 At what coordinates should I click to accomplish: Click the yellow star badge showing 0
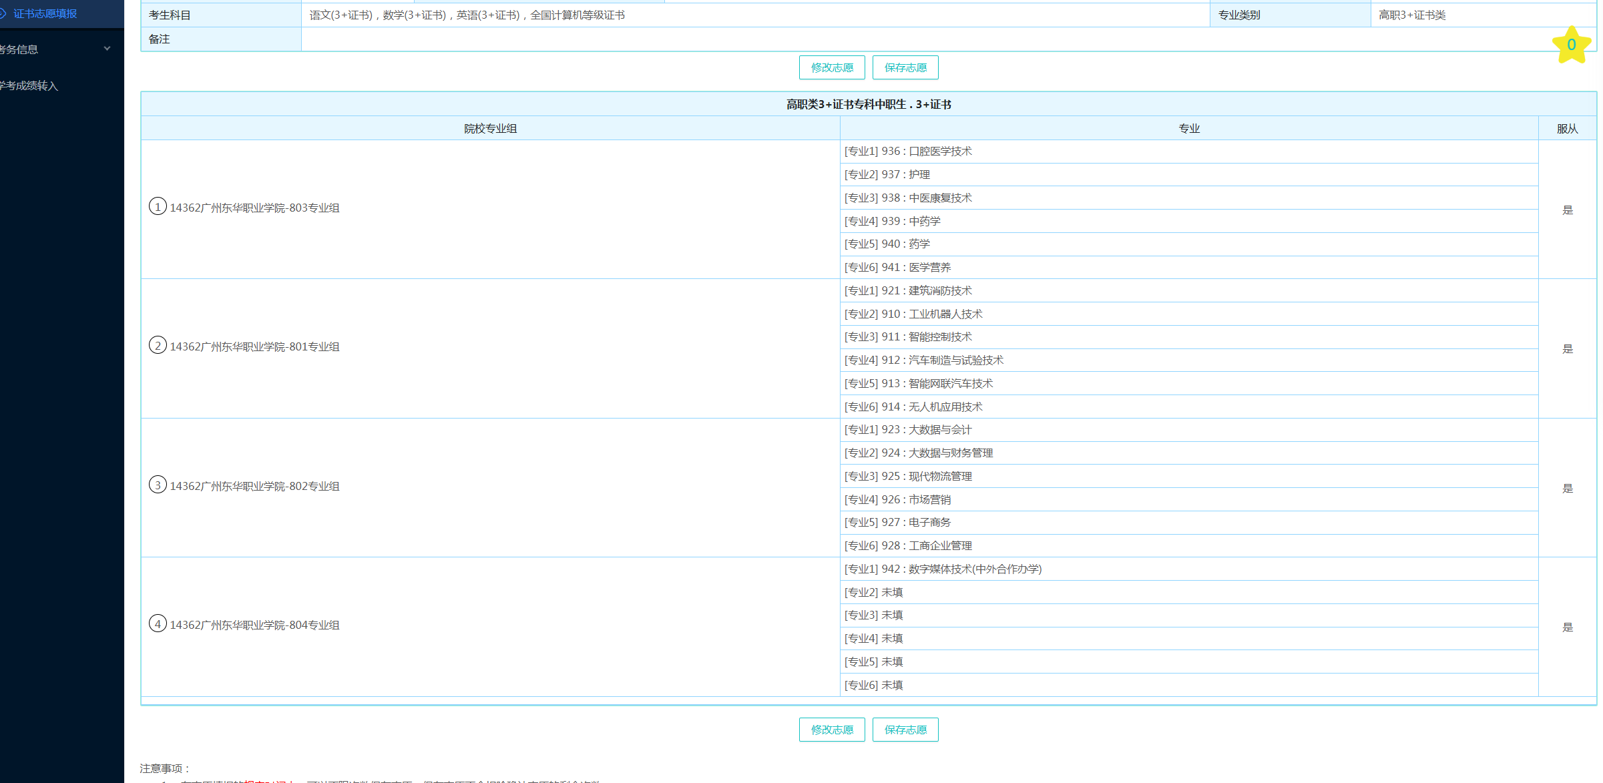pos(1571,45)
